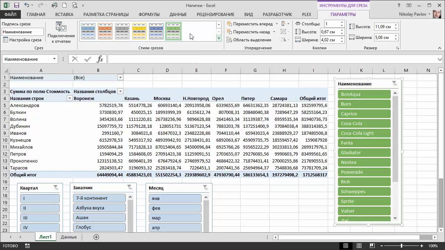445x250 pixels.
Task: Click the Group objects icon
Action: [x=285, y=32]
